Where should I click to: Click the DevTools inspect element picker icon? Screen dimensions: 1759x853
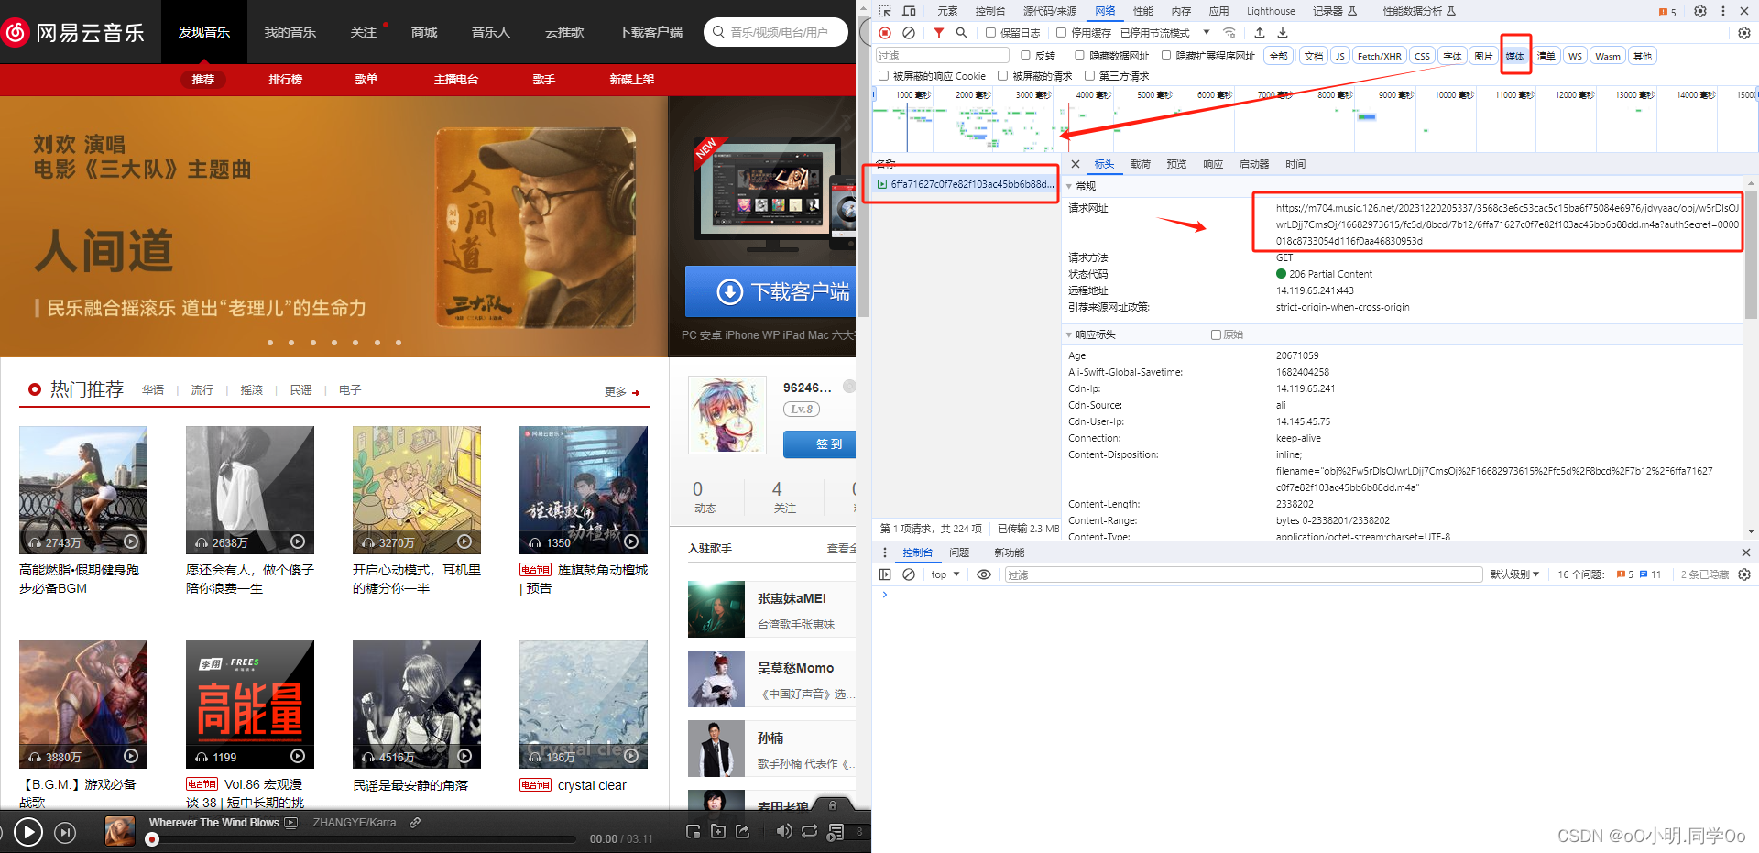[x=885, y=11]
